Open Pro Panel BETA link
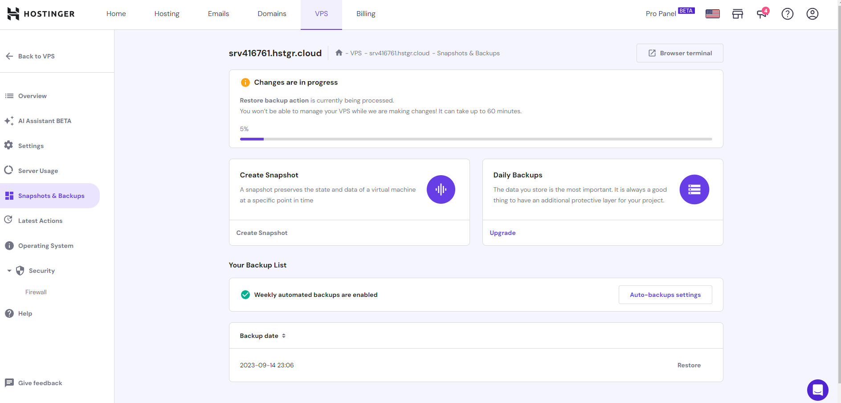 (670, 13)
